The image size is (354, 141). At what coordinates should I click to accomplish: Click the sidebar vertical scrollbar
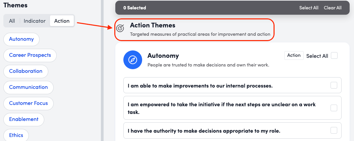tap(102, 70)
